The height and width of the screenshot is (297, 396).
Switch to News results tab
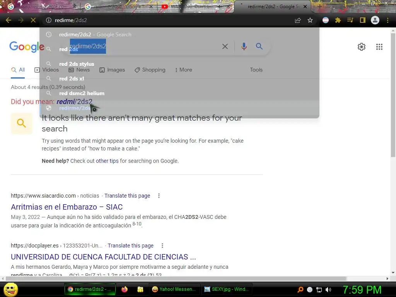79,70
